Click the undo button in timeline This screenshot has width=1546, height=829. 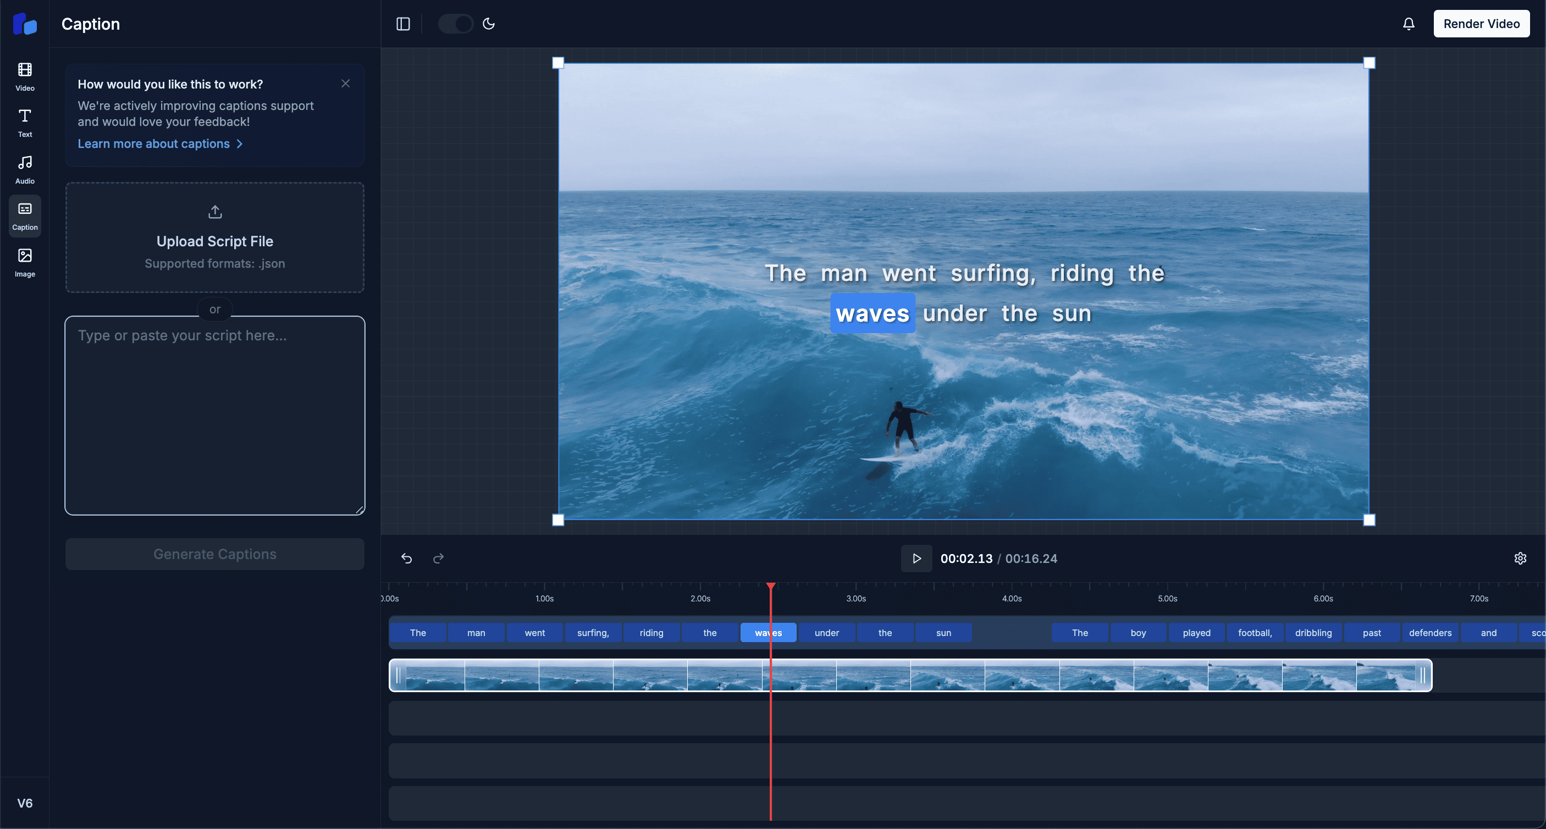406,558
